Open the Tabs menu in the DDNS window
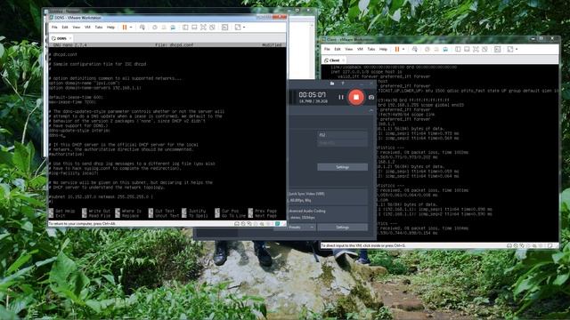570x320 pixels. coord(99,28)
